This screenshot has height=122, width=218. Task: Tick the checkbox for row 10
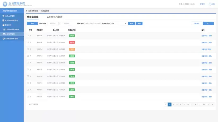(x=28, y=97)
